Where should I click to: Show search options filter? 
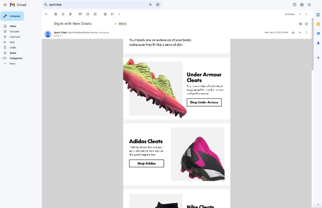pos(158,5)
